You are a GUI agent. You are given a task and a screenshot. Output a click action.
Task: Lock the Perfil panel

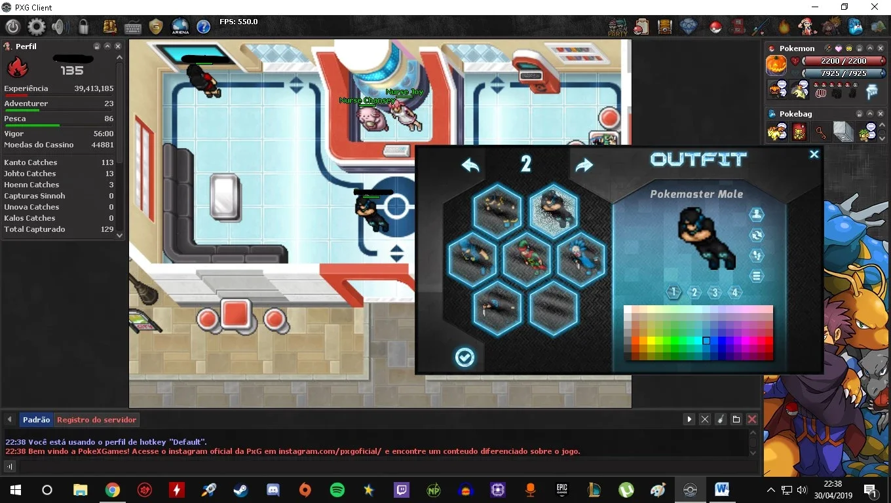[x=96, y=47]
